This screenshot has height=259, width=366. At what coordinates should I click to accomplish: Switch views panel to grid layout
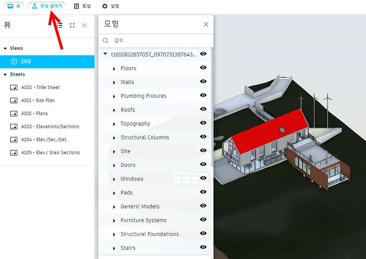[72, 25]
